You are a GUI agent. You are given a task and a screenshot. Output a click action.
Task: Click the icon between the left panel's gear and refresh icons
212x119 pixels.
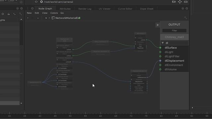point(9,14)
